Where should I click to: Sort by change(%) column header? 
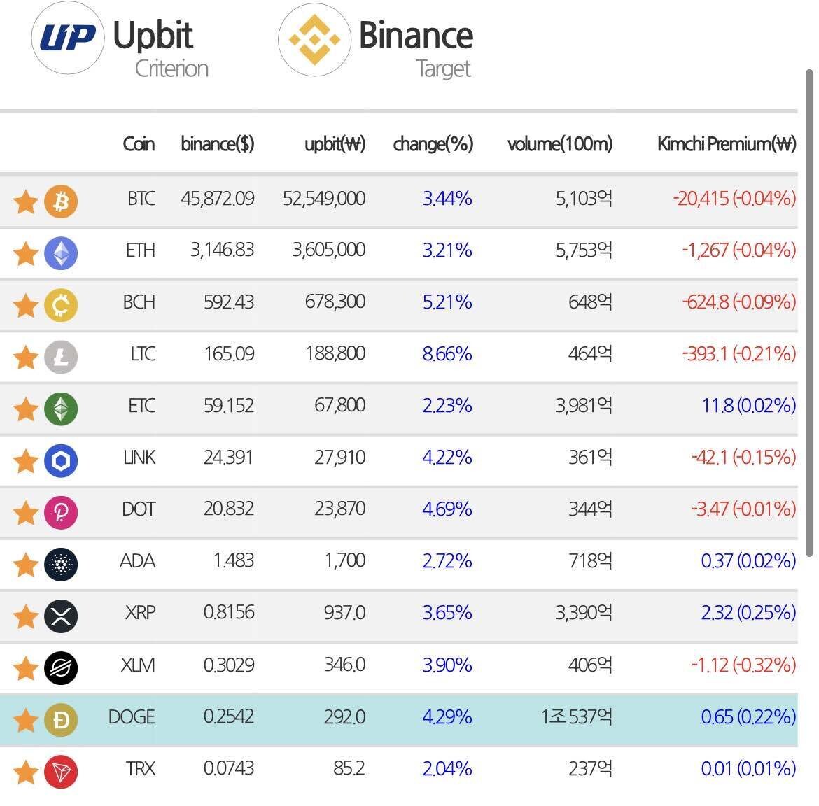click(x=433, y=144)
